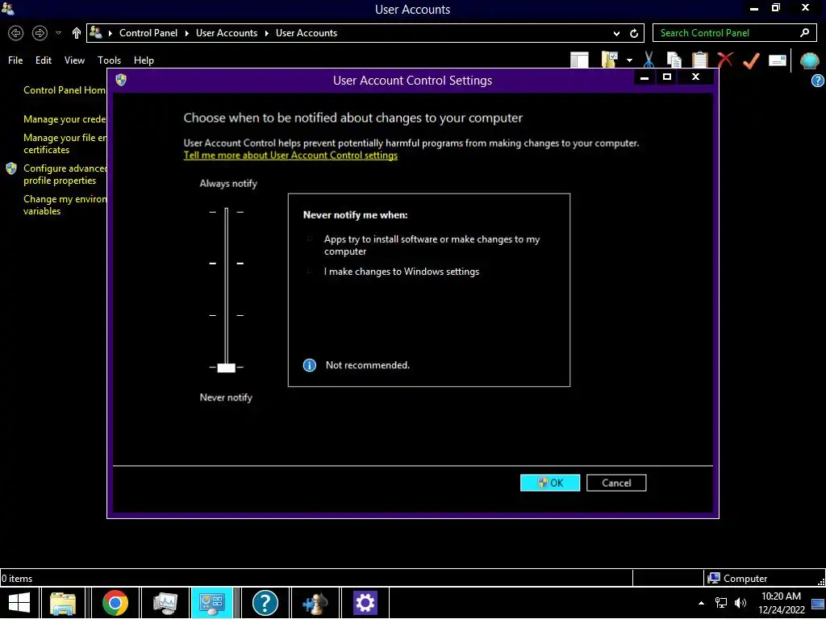Open the performance monitor taskbar icon
The image size is (826, 619).
tap(165, 603)
